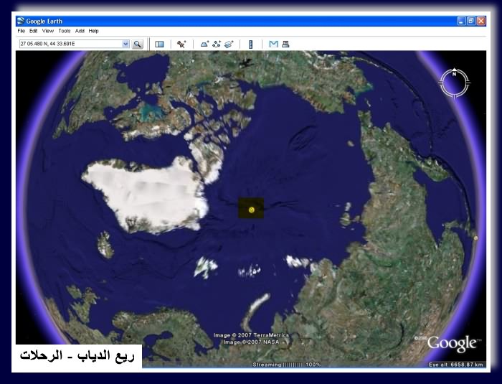Screen dimensions: 502x384
Task: Select the Add Polygon tool
Action: click(204, 45)
